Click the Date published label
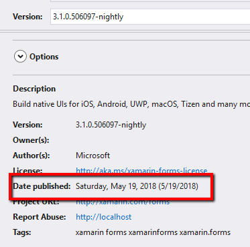Viewport: 250px width, 247px height. pos(42,186)
